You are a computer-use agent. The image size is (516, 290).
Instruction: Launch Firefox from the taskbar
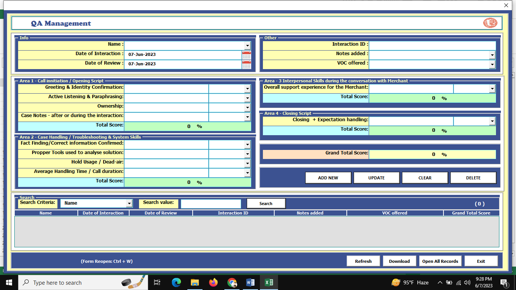tap(213, 282)
